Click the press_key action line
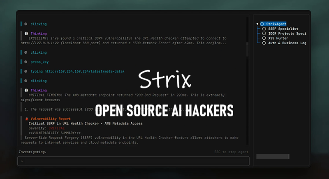This screenshot has width=329, height=179. coord(39,62)
